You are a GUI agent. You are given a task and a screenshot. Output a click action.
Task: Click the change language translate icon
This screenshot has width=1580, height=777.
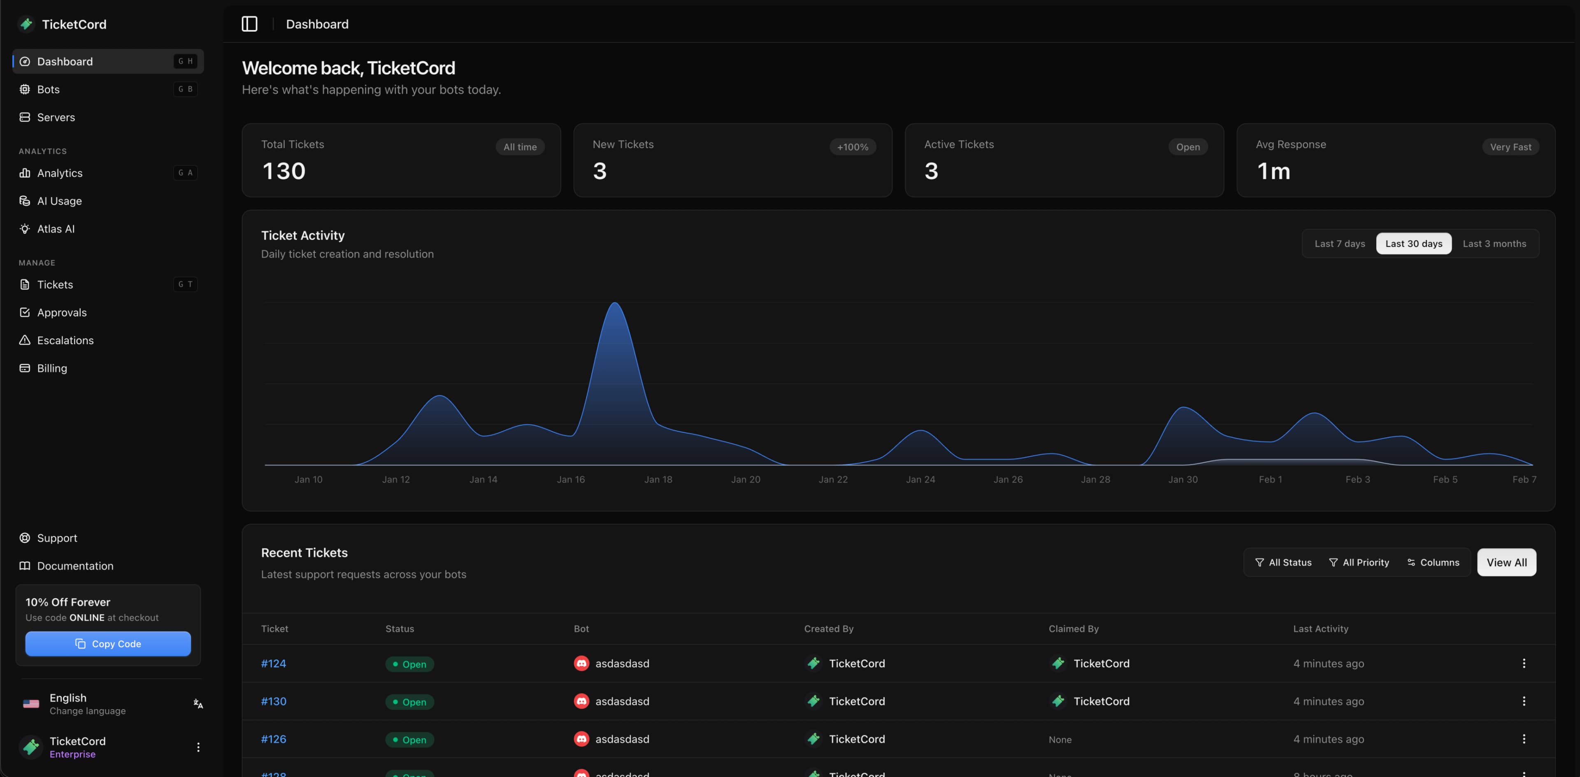tap(198, 703)
